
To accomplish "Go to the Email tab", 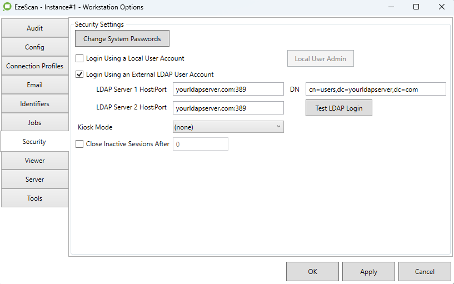I will 34,85.
